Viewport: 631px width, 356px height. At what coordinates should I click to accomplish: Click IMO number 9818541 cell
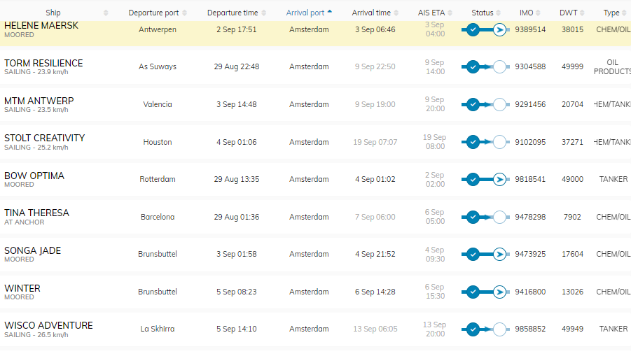(530, 180)
